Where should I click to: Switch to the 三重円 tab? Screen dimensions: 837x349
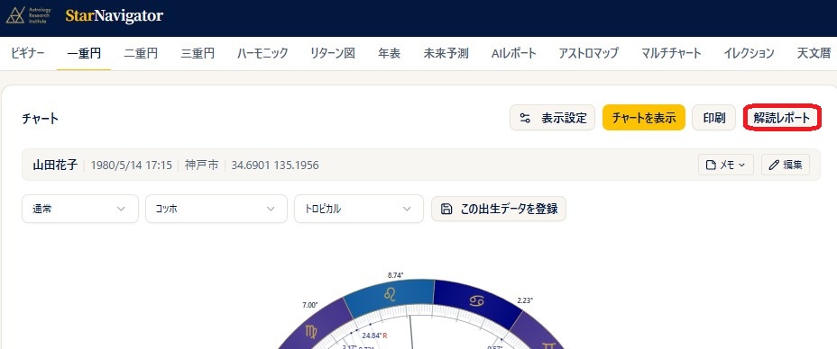click(198, 53)
